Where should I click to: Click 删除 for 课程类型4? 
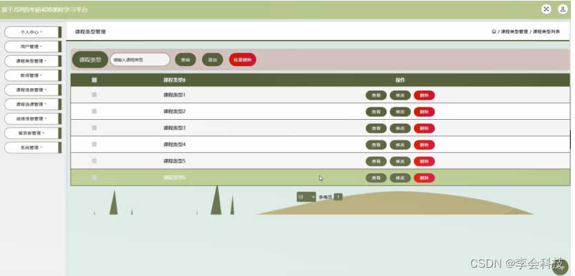pos(424,145)
